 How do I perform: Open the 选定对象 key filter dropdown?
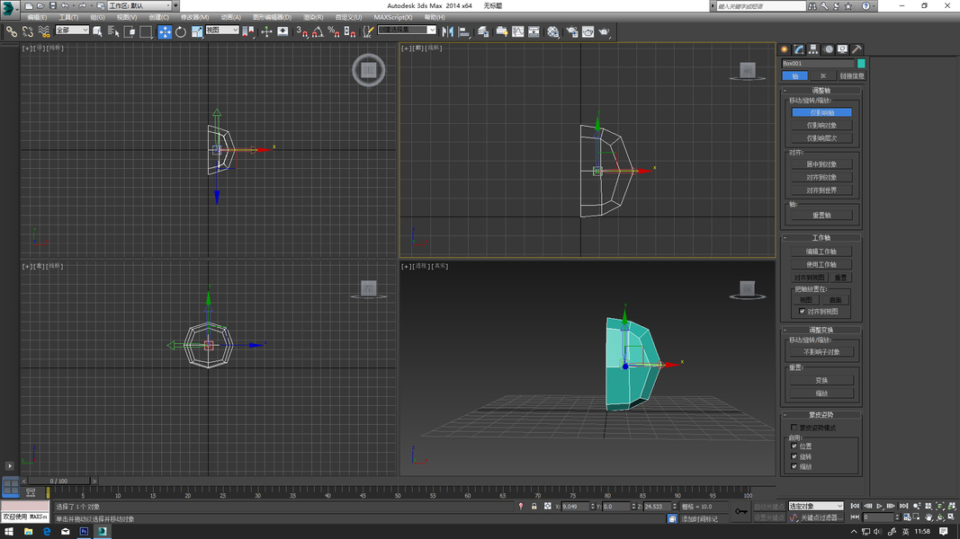coord(815,506)
